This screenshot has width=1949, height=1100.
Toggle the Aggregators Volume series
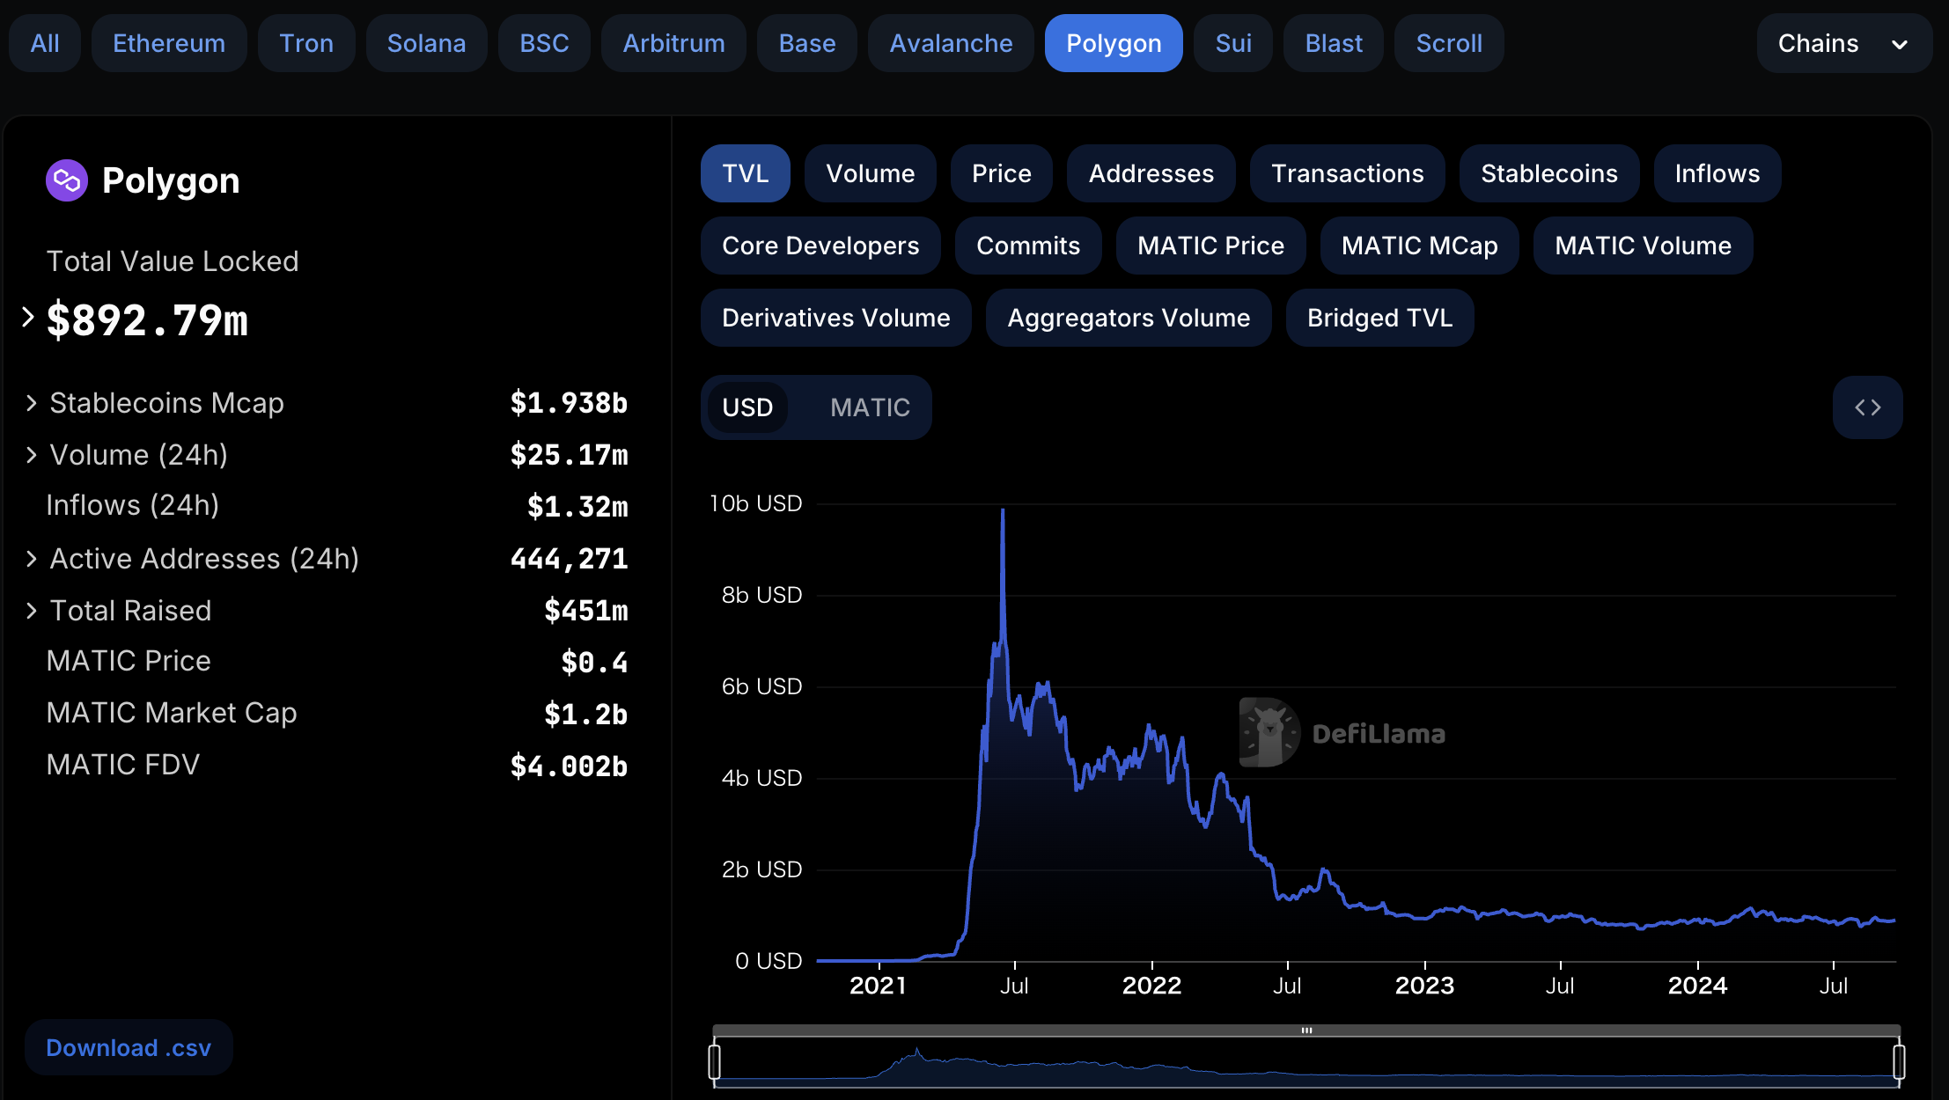1129,318
